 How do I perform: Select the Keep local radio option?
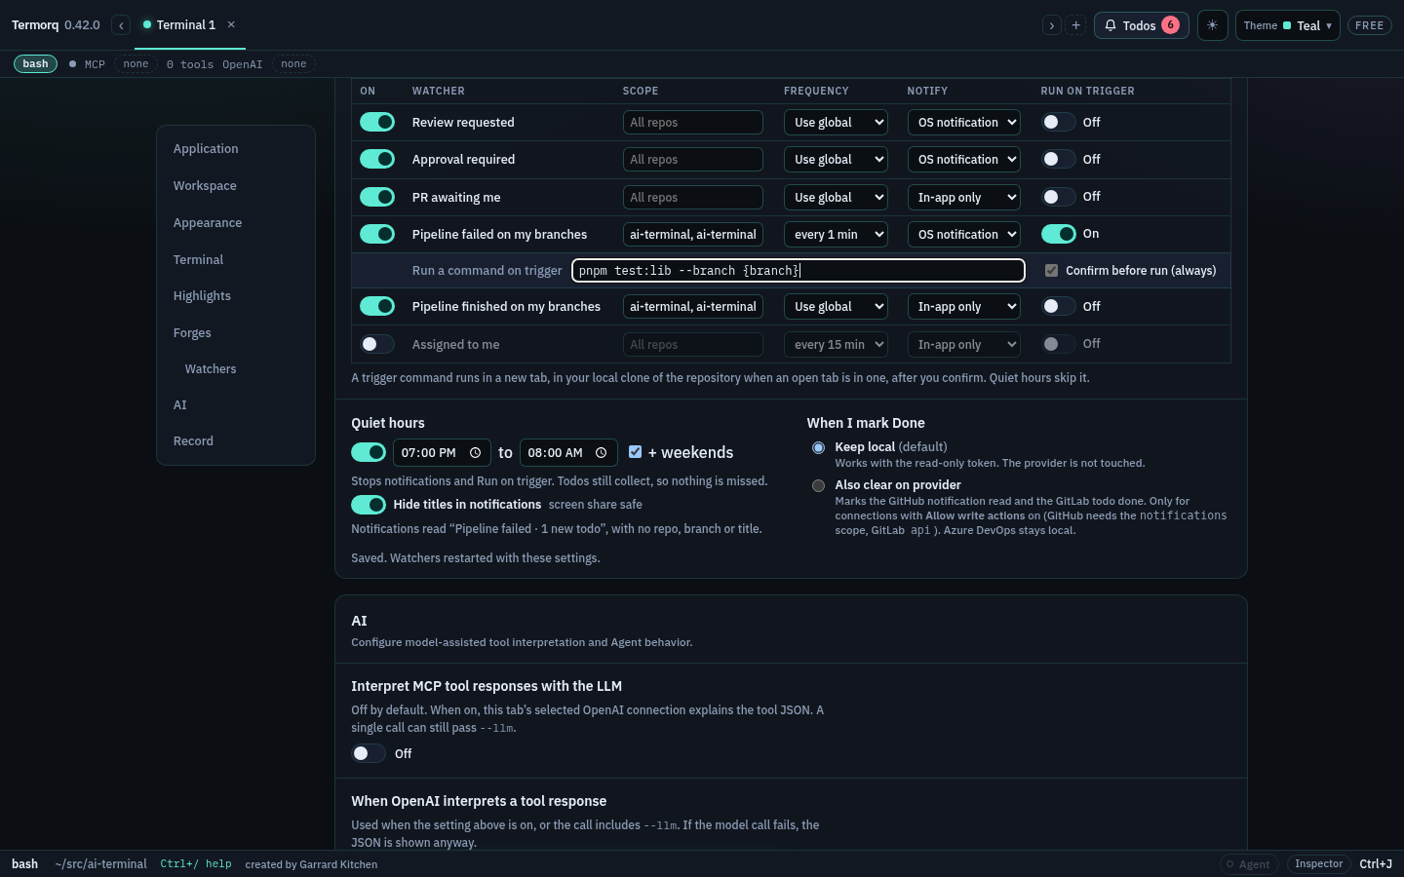pyautogui.click(x=818, y=447)
